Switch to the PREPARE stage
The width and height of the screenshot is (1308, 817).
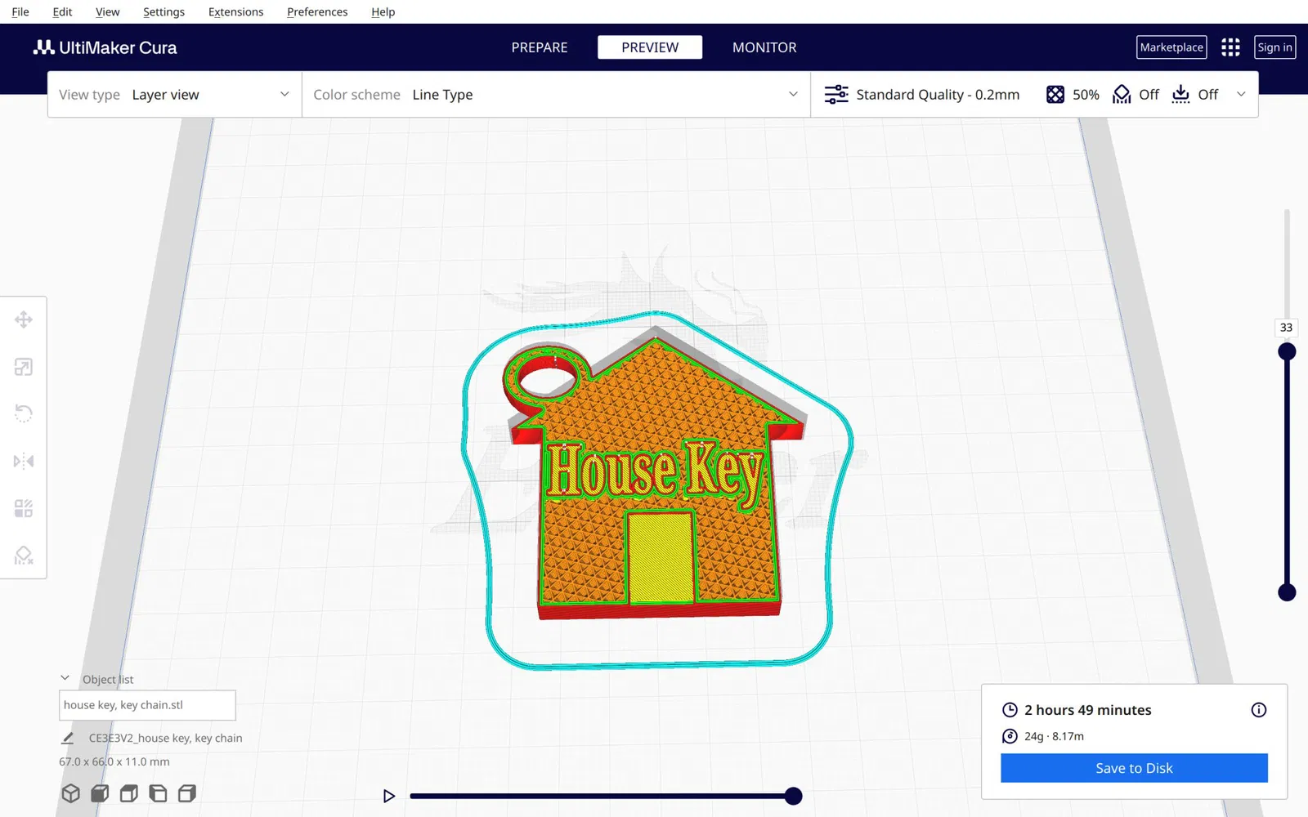tap(540, 47)
